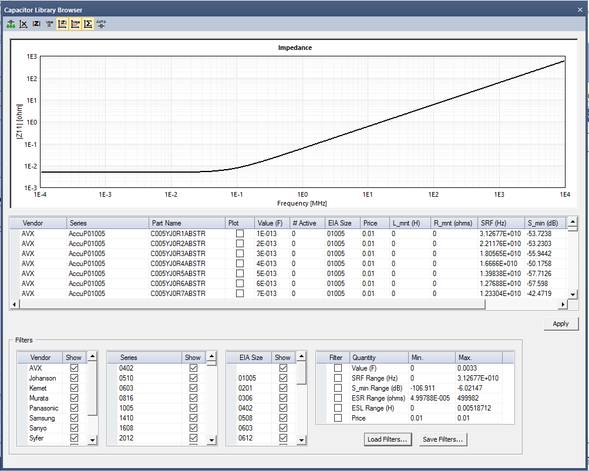This screenshot has width=589, height=471.
Task: Enable the SRF Range (Hz) filter checkbox
Action: click(338, 378)
